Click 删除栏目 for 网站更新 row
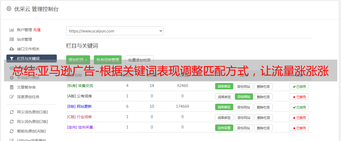The image size is (341, 141). (x=263, y=107)
